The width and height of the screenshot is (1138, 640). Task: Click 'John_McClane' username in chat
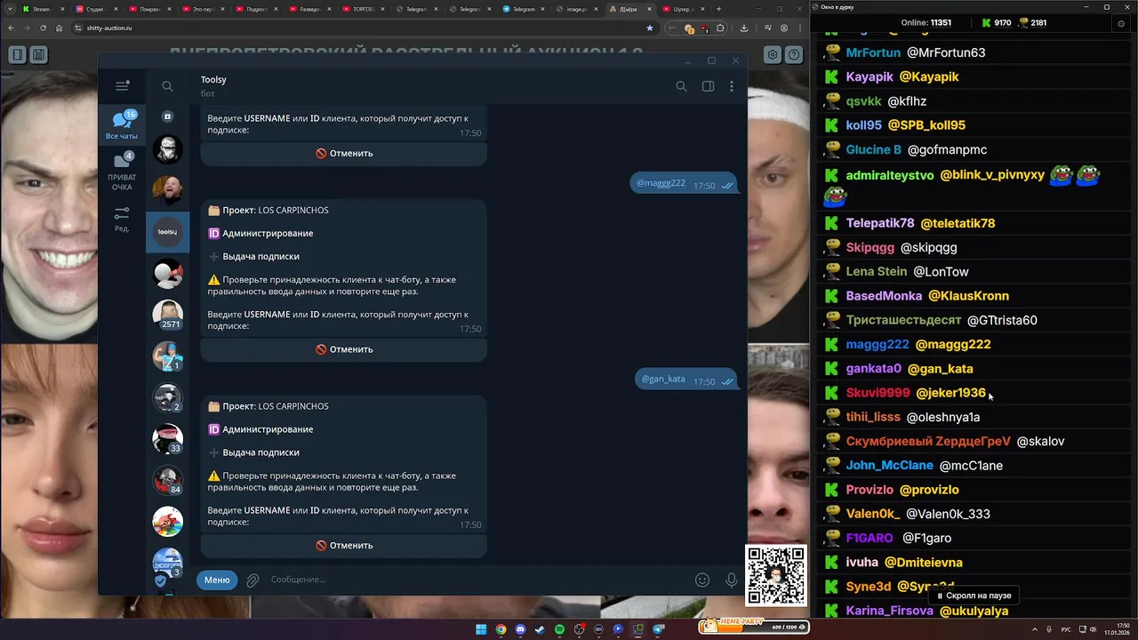tap(889, 465)
